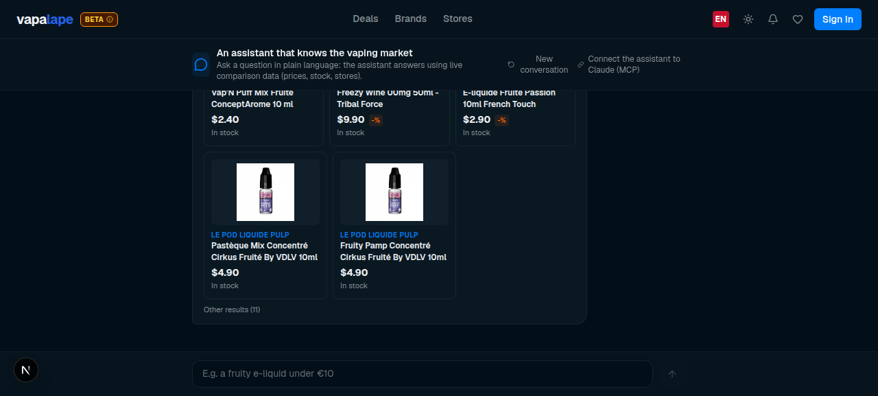The width and height of the screenshot is (878, 396).
Task: Open the Deals page
Action: pyautogui.click(x=366, y=19)
